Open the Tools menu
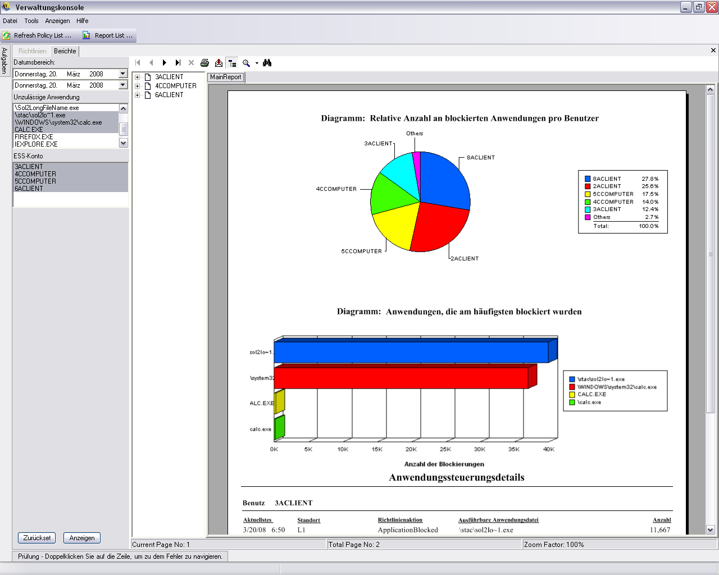The height and width of the screenshot is (575, 719). coord(31,21)
